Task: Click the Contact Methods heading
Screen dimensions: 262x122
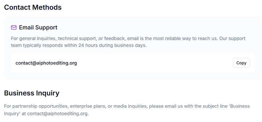Action: [x=33, y=7]
